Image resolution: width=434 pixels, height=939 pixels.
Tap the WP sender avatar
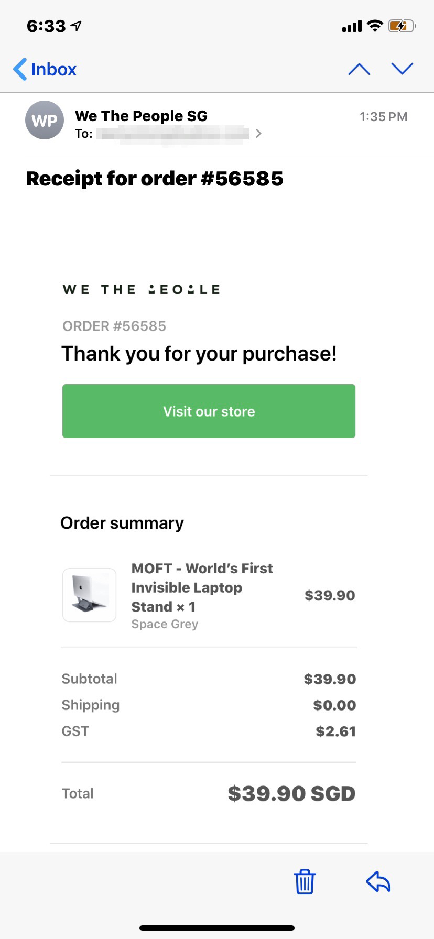45,121
